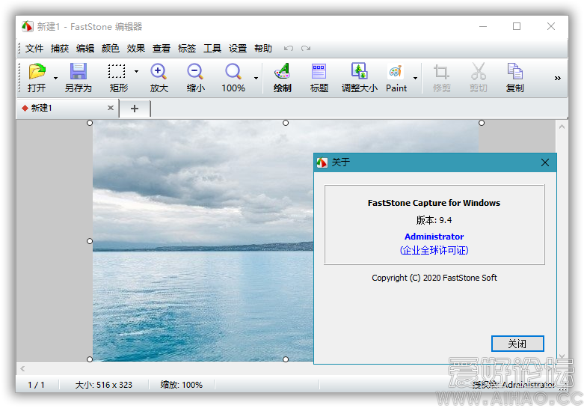This screenshot has width=584, height=408.
Task: Click the horizontal scrollbar left arrow
Action: point(22,368)
